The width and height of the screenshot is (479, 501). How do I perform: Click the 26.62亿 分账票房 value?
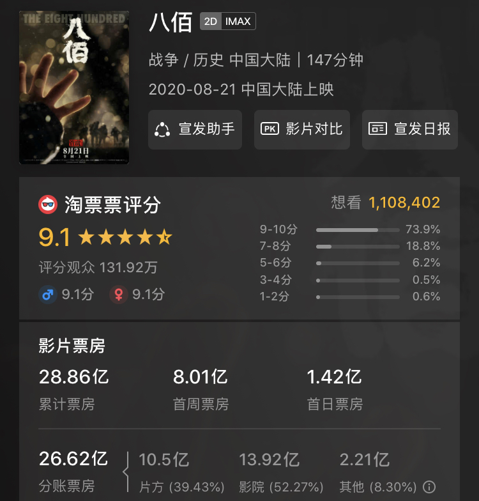pyautogui.click(x=73, y=459)
